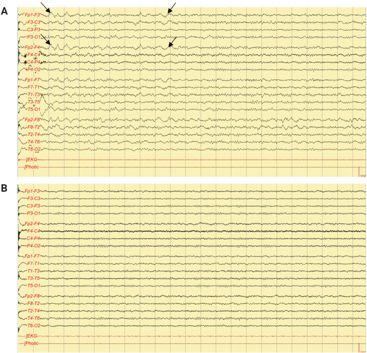Click the top-left black arrow above Fp1-F3
Viewport: 367px width, 353px height.
[x=45, y=6]
